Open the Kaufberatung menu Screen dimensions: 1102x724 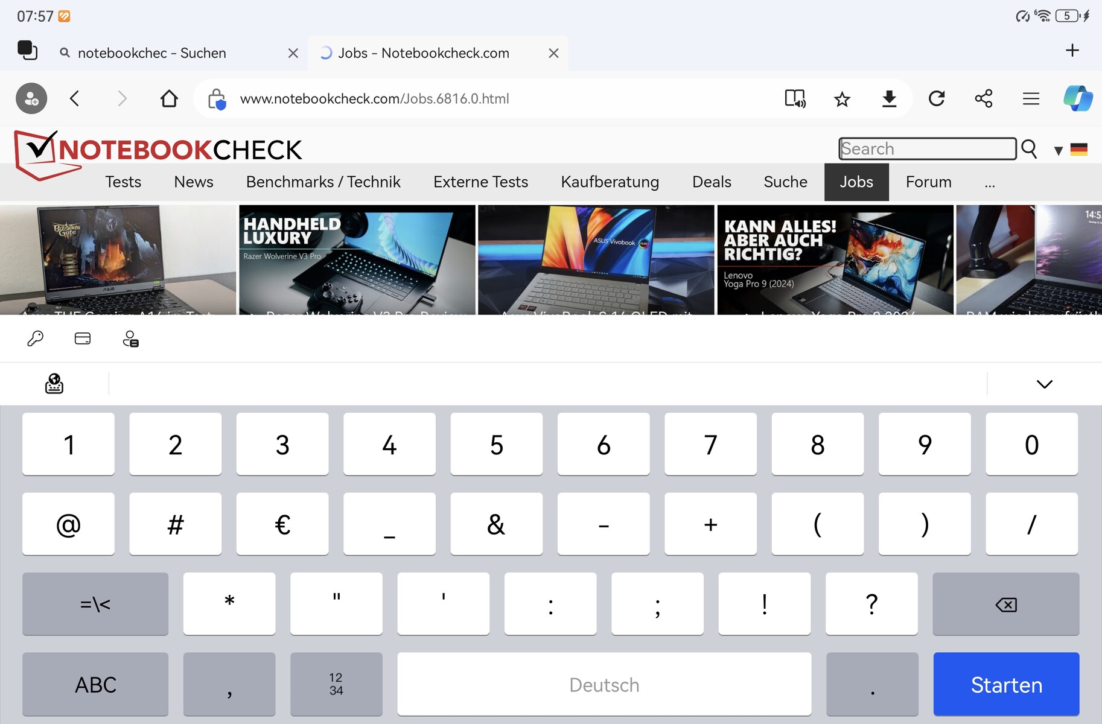point(610,182)
